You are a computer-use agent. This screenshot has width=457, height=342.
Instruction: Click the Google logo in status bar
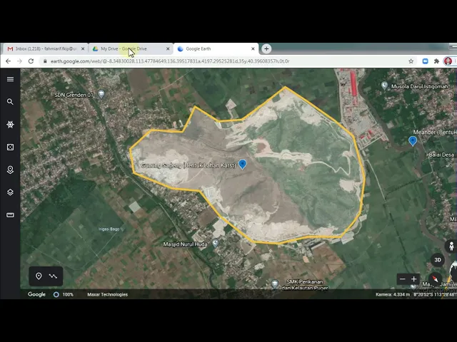pos(36,294)
